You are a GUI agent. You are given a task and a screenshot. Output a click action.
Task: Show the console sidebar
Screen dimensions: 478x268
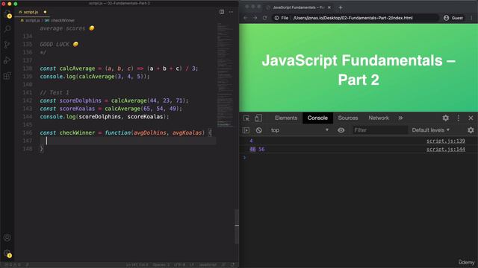[246, 130]
